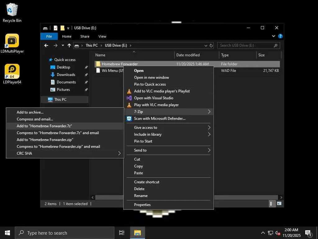Expand Include in library submenu
318x239 pixels.
tap(169, 134)
